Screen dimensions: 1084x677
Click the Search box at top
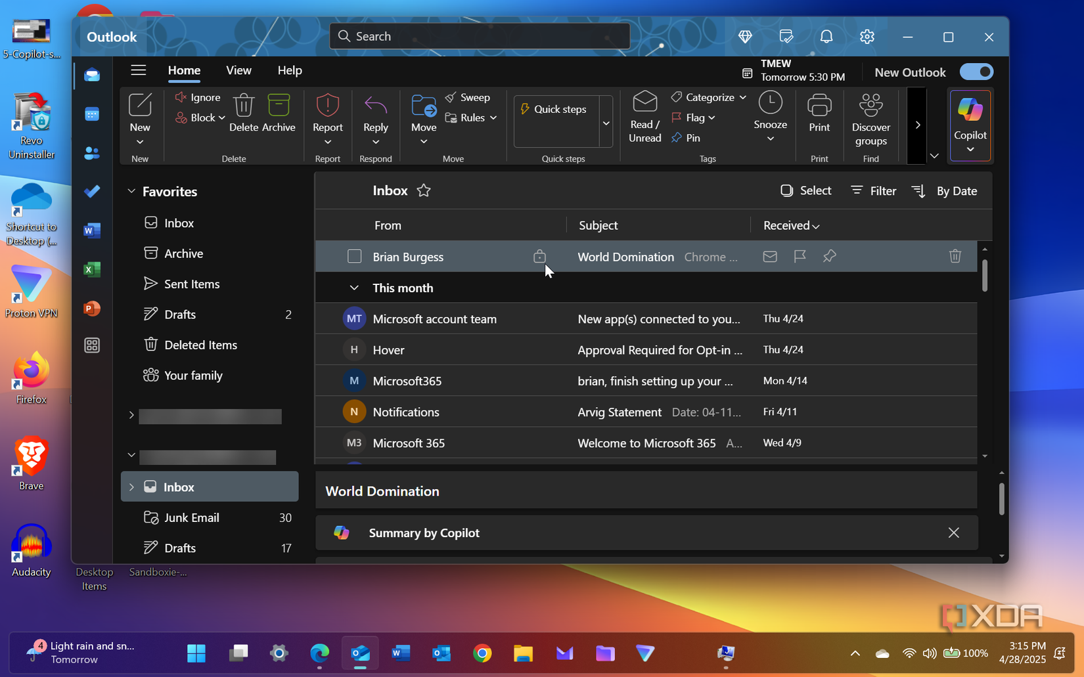(480, 36)
